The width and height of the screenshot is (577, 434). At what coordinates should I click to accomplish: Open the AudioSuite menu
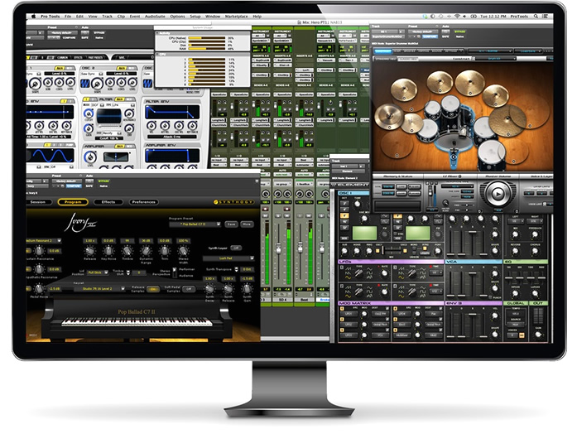[x=155, y=17]
